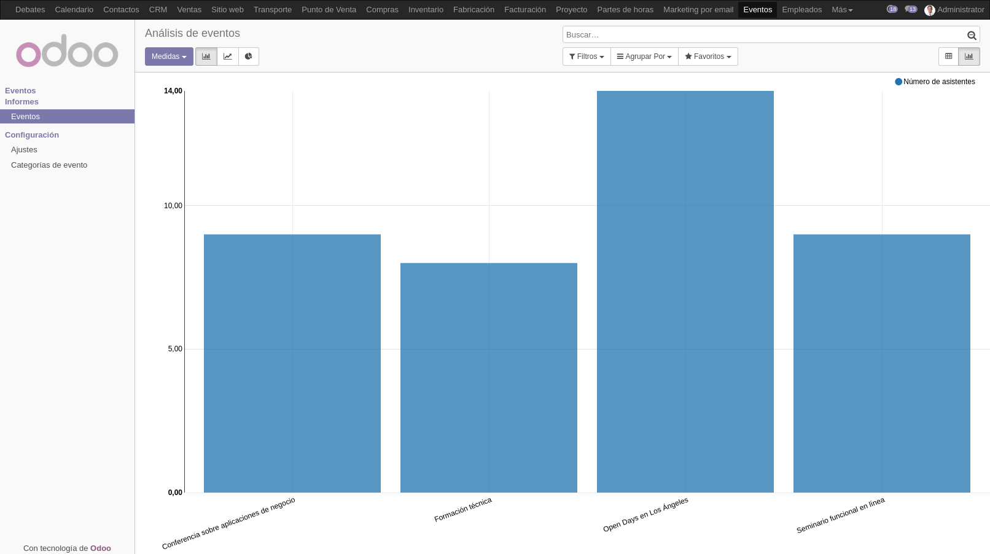This screenshot has width=990, height=554.
Task: Expand the Agrupar Por menu
Action: (x=644, y=56)
